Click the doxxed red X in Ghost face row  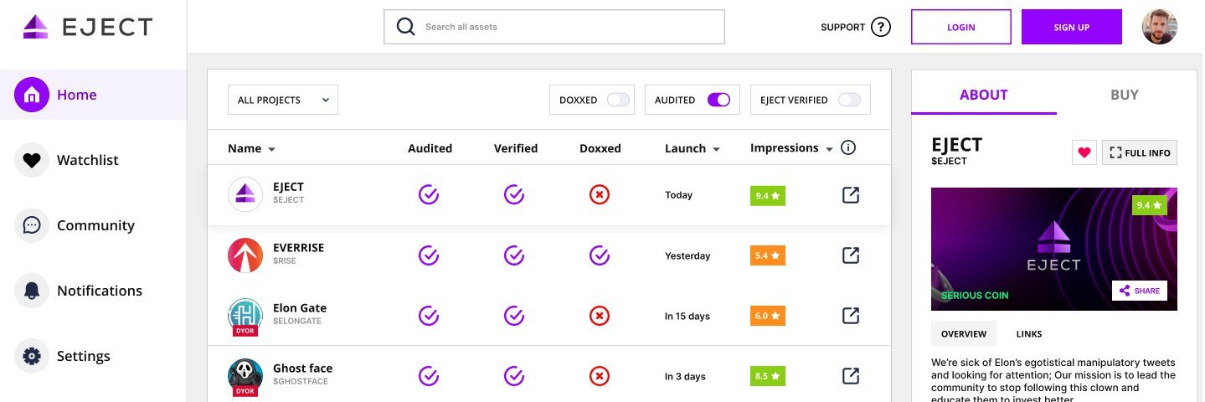pyautogui.click(x=600, y=376)
